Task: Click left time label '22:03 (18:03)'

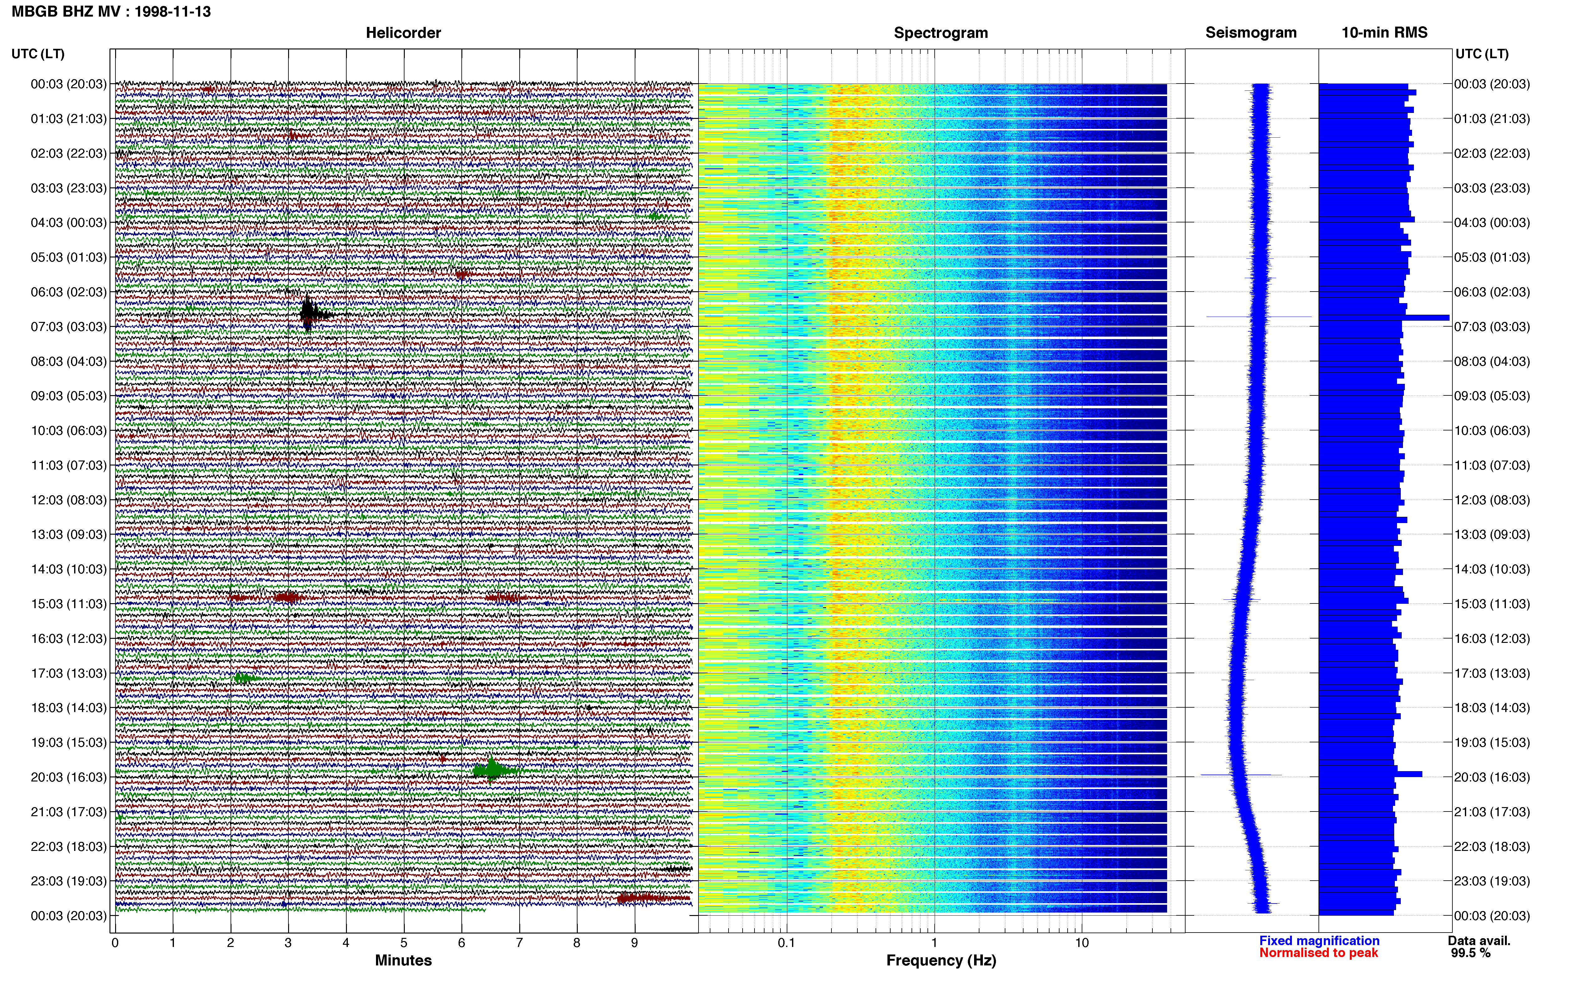Action: click(x=69, y=846)
